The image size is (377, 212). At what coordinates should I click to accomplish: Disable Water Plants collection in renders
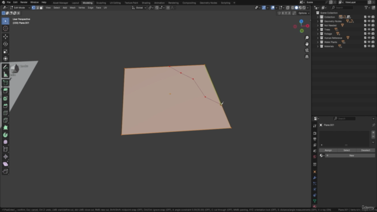(x=373, y=42)
